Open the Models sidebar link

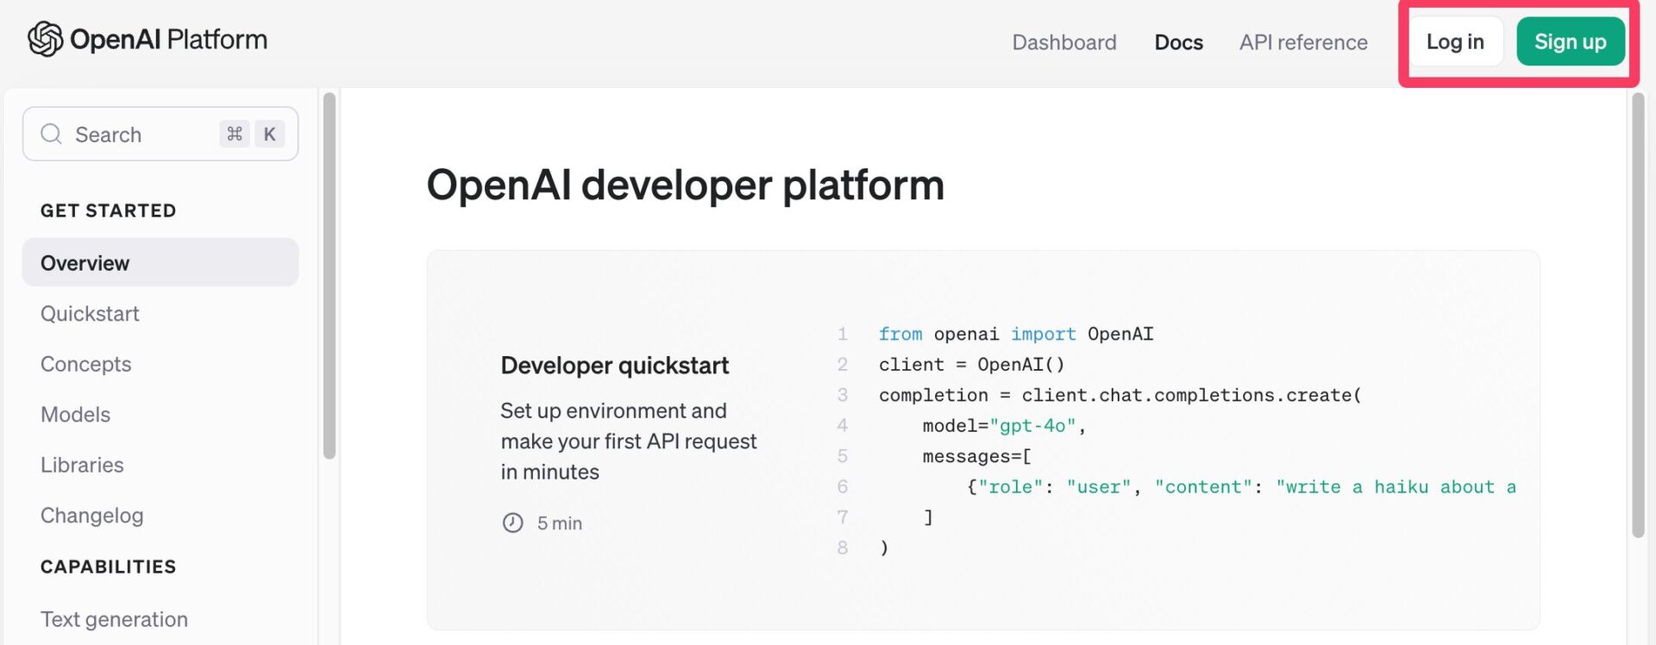[x=75, y=415]
